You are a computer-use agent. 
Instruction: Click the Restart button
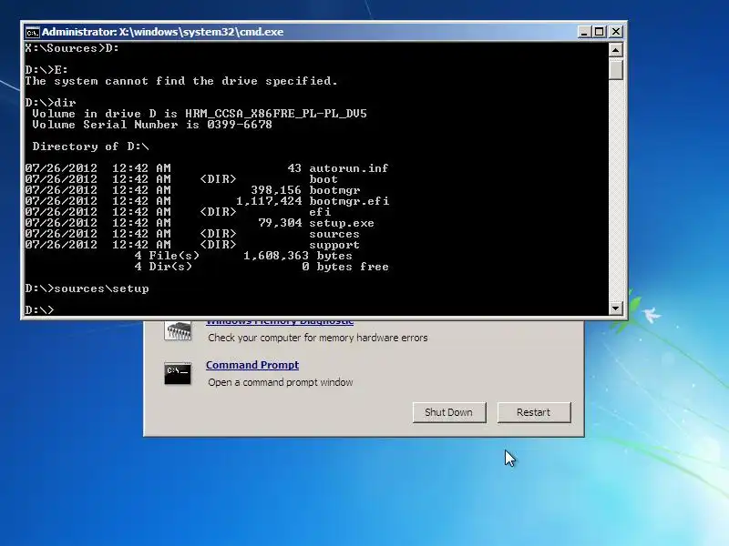534,412
